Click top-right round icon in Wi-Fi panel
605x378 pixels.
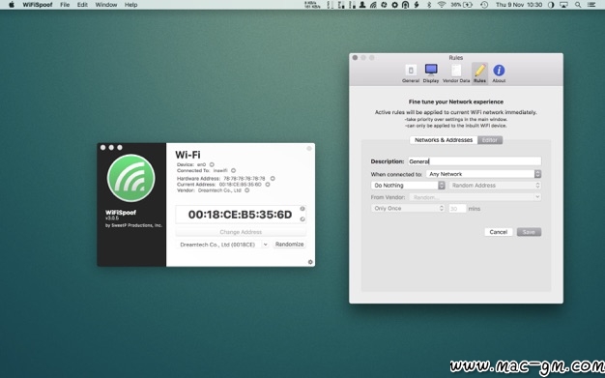pos(309,148)
